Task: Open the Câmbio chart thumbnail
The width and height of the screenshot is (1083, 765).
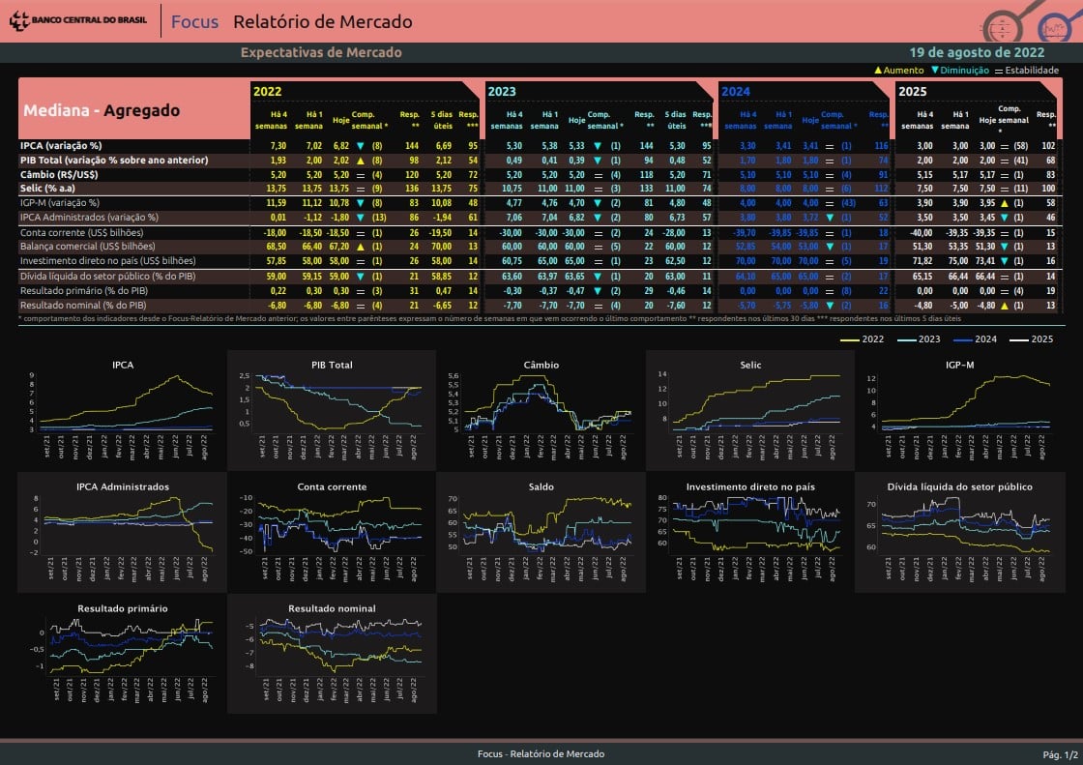Action: pyautogui.click(x=541, y=405)
